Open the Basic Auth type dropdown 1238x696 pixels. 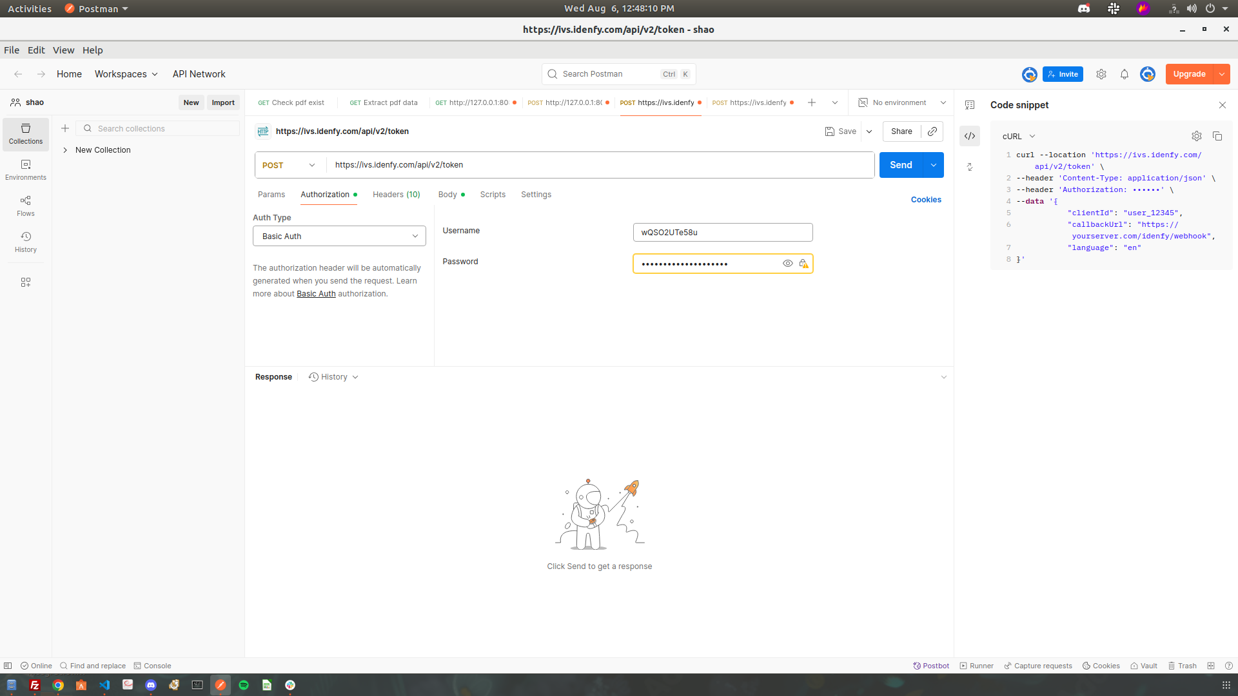(x=339, y=236)
